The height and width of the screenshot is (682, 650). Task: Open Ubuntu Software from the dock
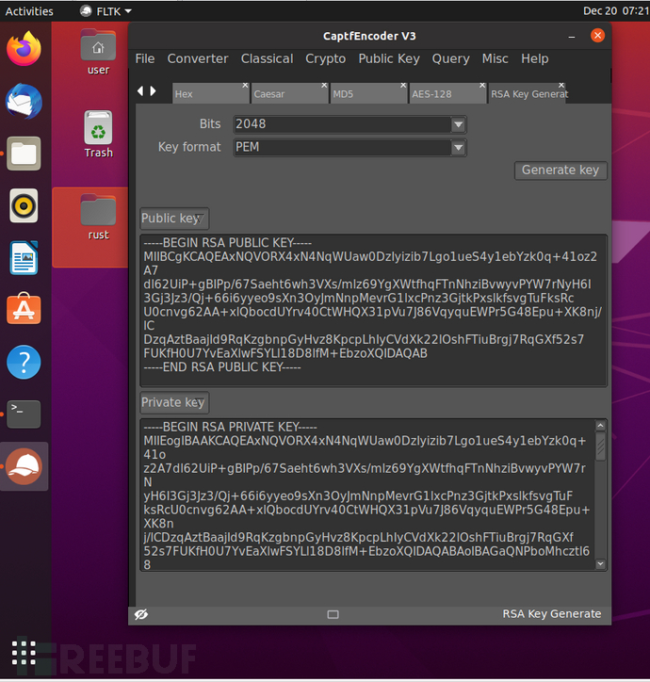(24, 309)
